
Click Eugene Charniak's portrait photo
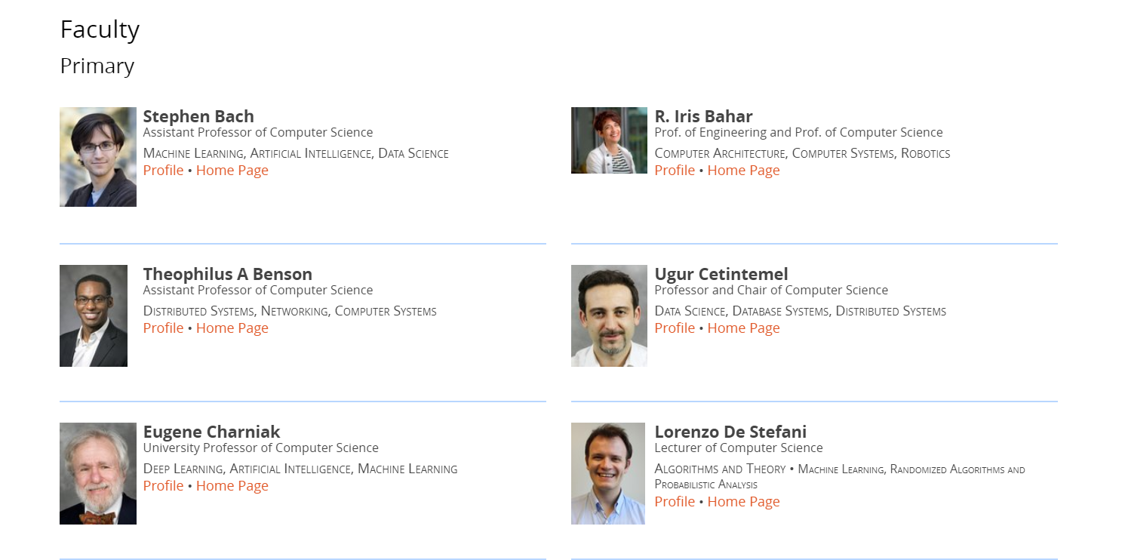point(98,473)
